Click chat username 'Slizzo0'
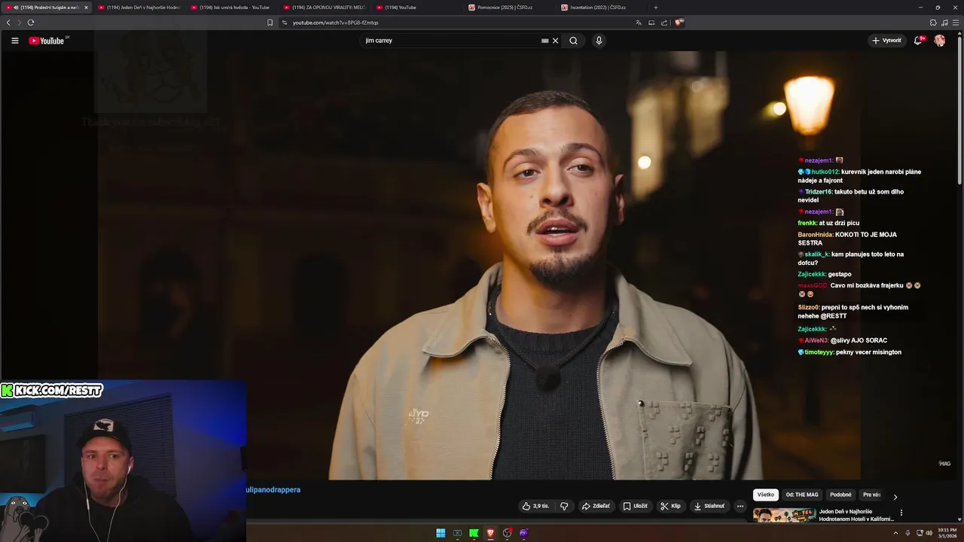Viewport: 964px width, 542px height. 809,307
